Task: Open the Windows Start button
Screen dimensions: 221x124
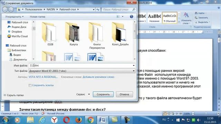Action: tap(6, 120)
